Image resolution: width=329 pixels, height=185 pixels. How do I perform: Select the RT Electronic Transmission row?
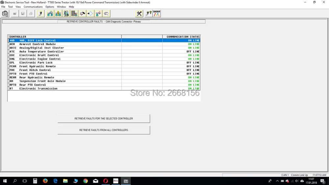pos(104,89)
